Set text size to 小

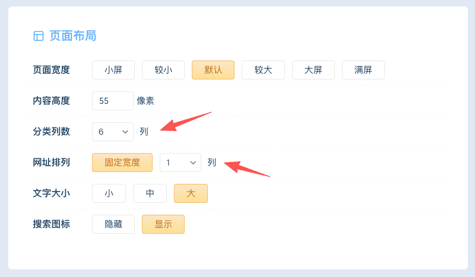[x=109, y=193]
